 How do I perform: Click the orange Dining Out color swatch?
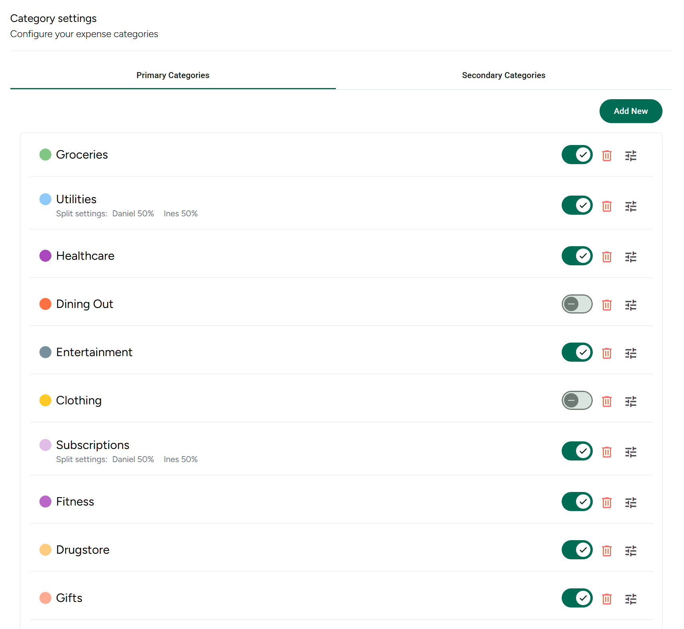[45, 304]
